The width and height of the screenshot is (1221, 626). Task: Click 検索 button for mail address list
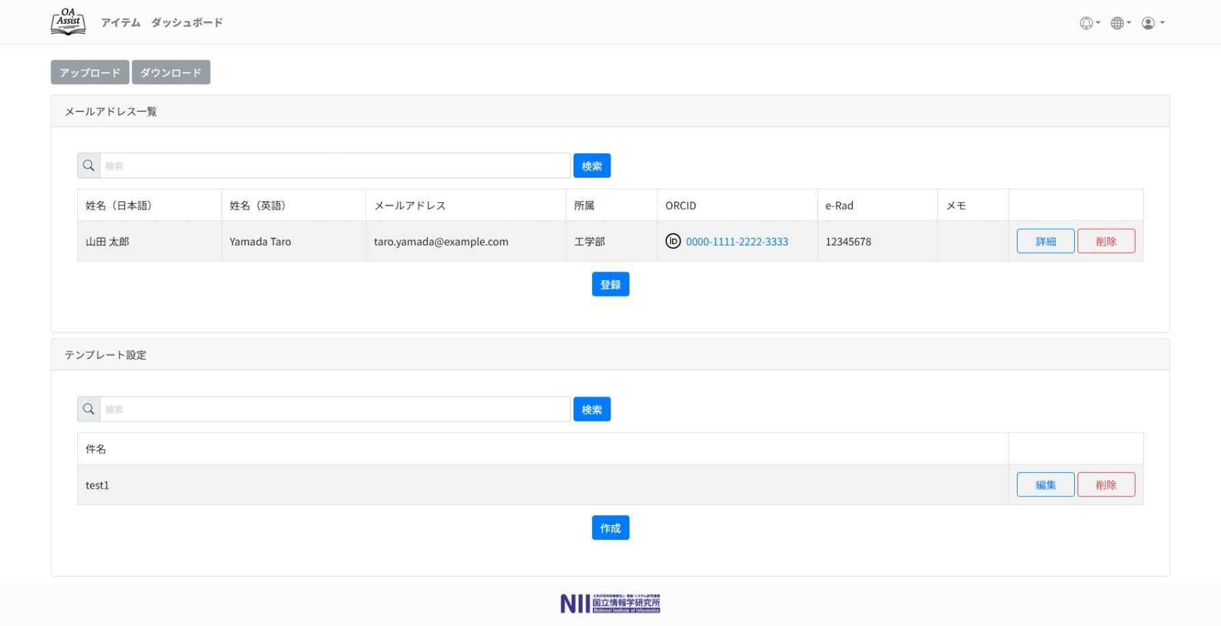point(591,166)
